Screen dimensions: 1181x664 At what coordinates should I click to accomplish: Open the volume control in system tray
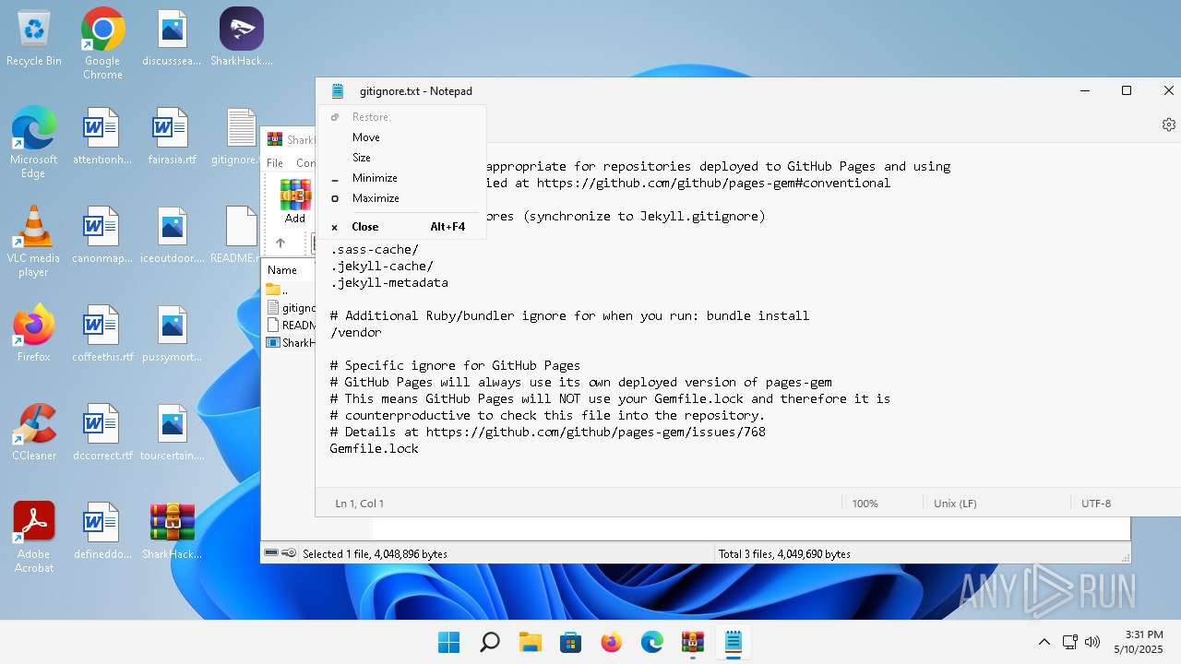pyautogui.click(x=1092, y=642)
